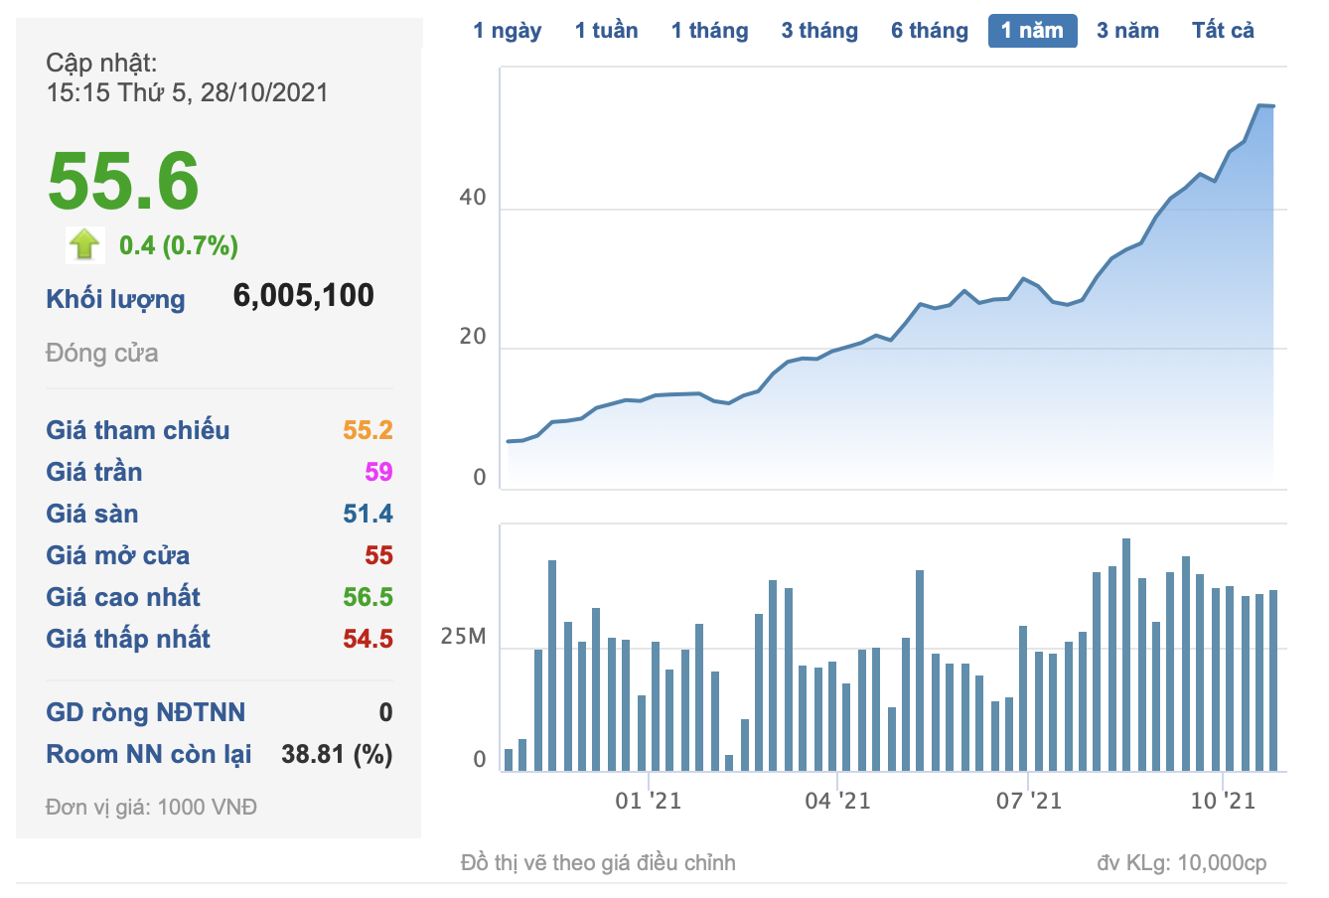This screenshot has width=1329, height=898.
Task: Click the "07 '21" axis marker
Action: 1029,801
